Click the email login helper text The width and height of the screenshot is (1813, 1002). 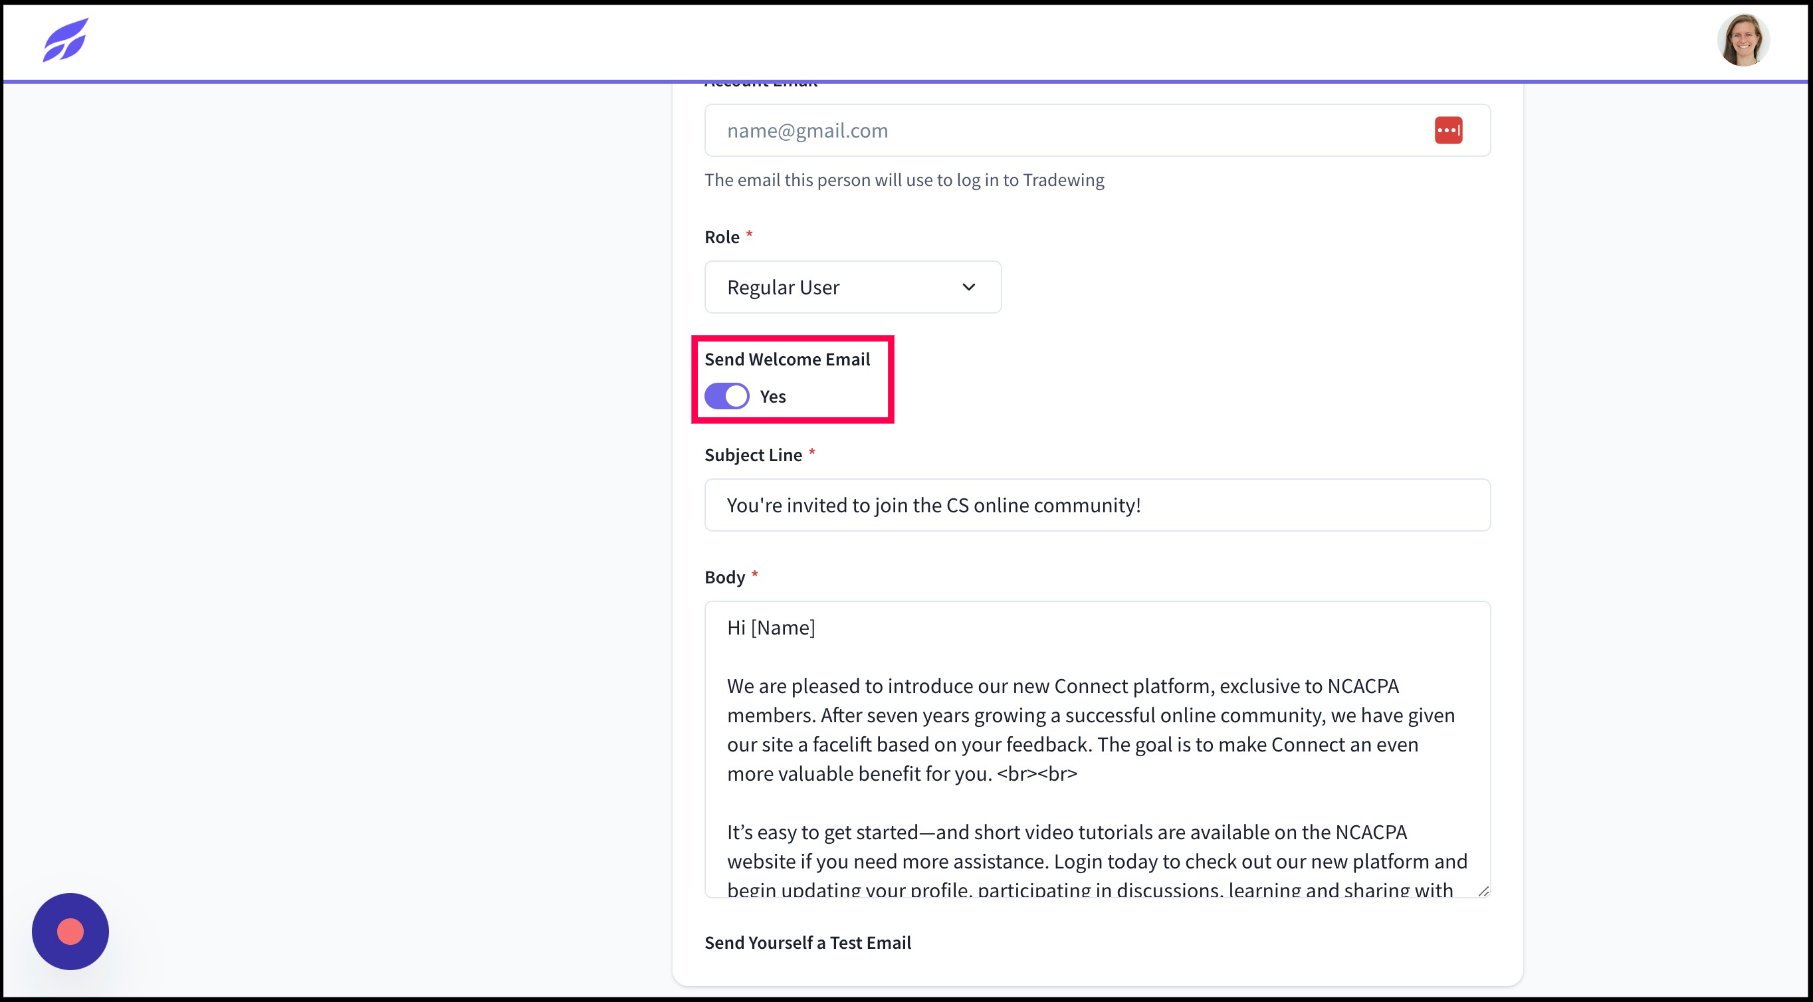tap(904, 180)
